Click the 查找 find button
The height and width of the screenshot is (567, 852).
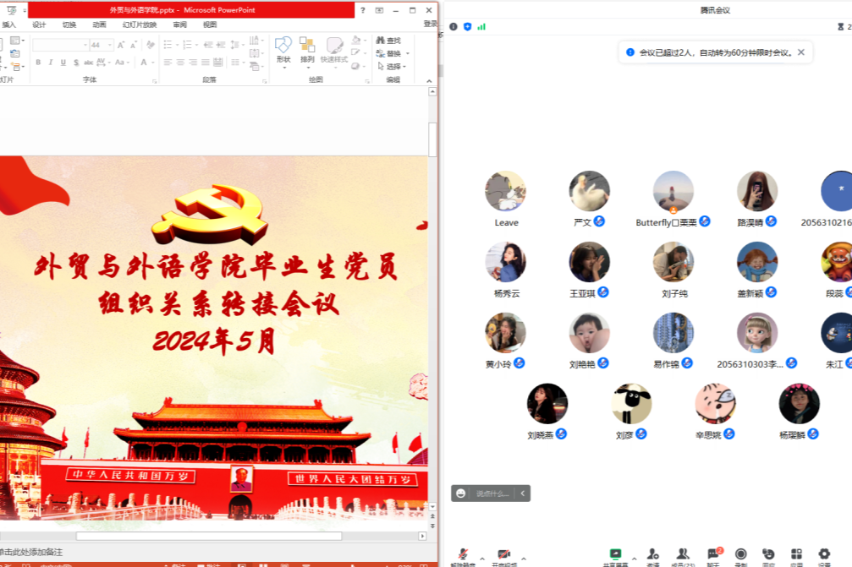point(388,41)
